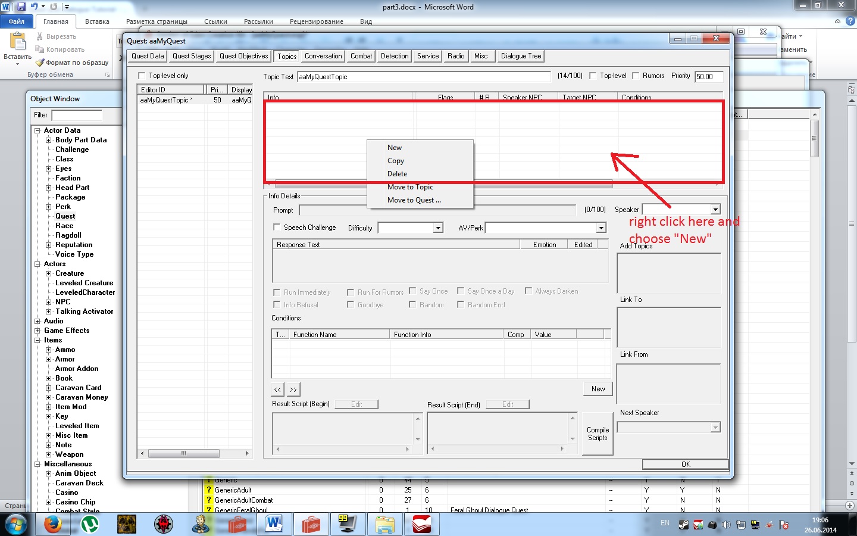
Task: Click the Compile Scripts button
Action: pyautogui.click(x=598, y=434)
